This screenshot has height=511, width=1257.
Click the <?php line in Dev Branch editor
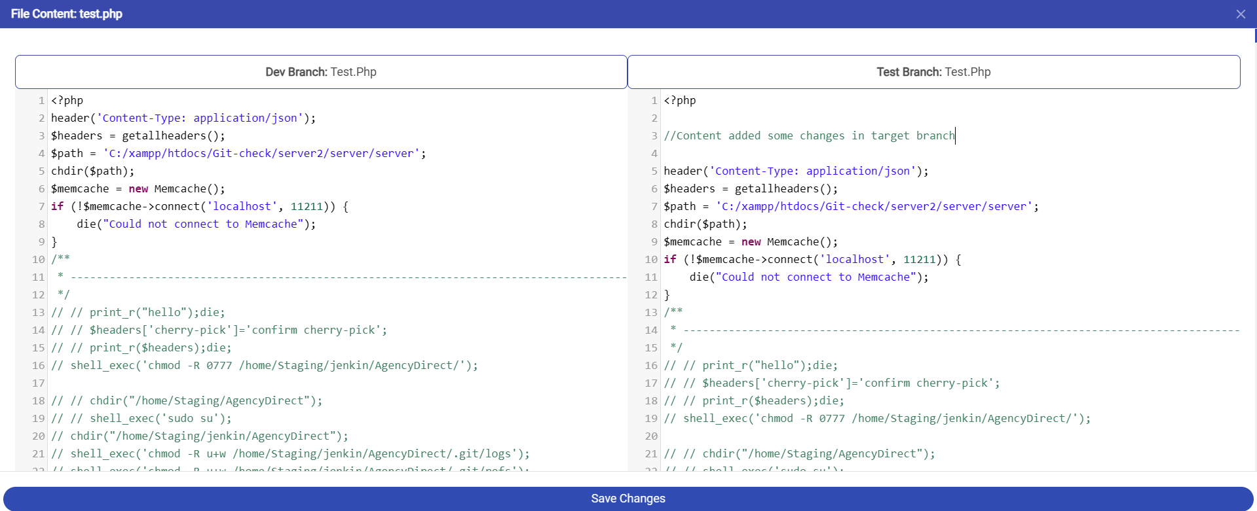[67, 101]
